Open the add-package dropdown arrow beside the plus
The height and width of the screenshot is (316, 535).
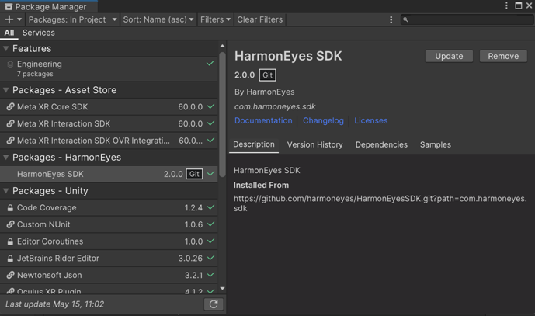pyautogui.click(x=19, y=19)
